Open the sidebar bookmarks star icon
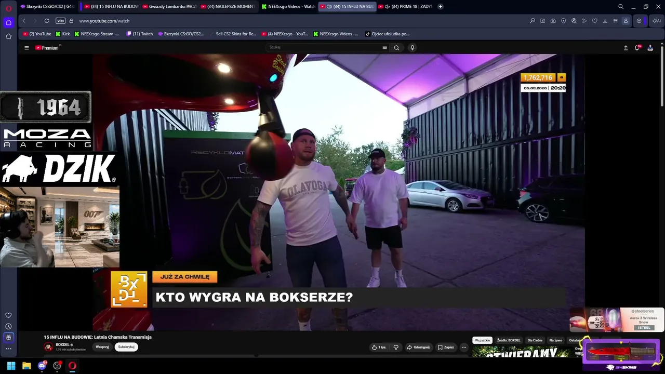665x374 pixels. pyautogui.click(x=8, y=36)
